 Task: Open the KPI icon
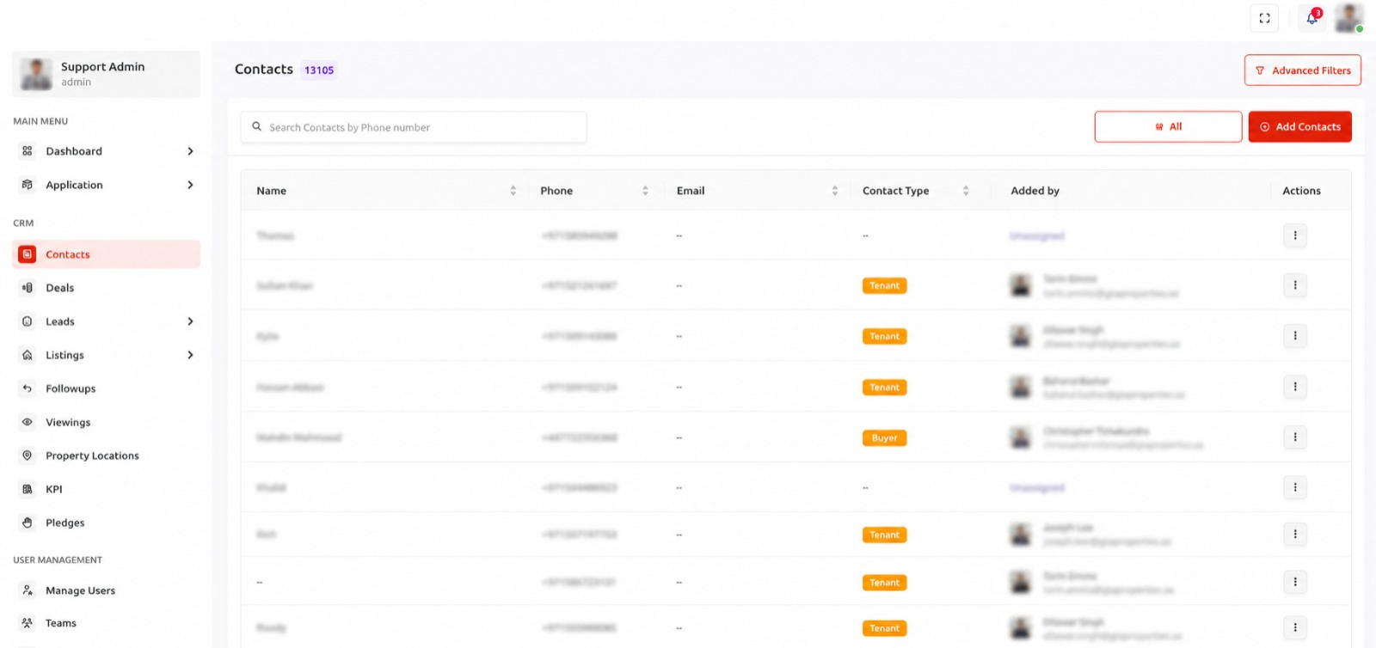point(28,489)
